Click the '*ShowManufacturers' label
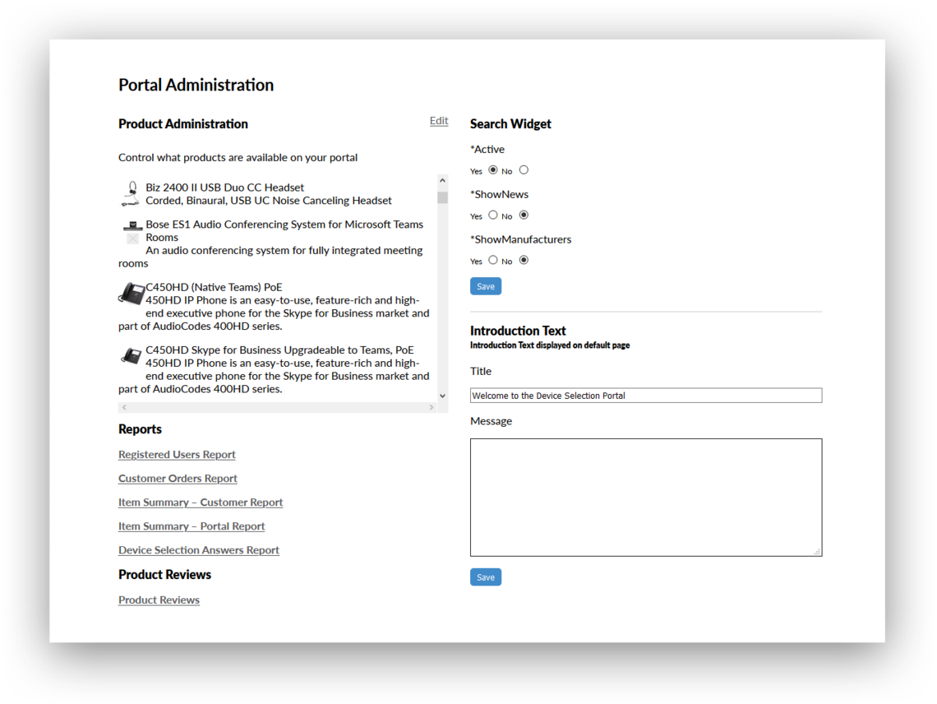This screenshot has width=937, height=704. [520, 239]
